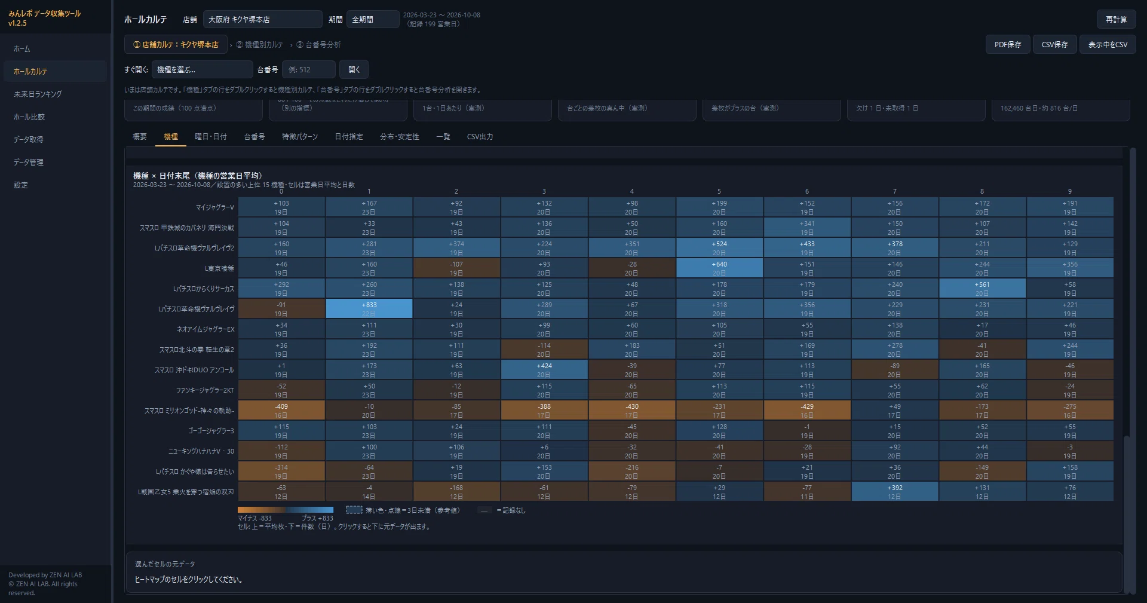Go to the 台番号分析 breadcrumb step
Viewport: 1147px width, 603px height.
coord(318,45)
